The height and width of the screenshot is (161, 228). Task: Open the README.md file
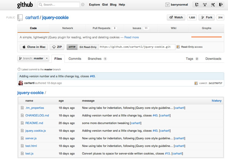[x=34, y=123]
